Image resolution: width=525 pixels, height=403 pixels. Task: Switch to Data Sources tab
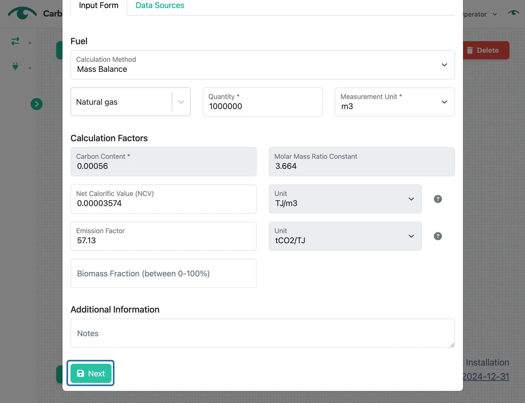coord(160,6)
